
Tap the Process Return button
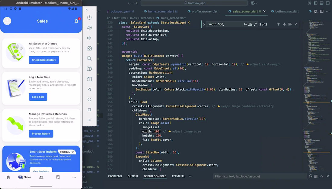pyautogui.click(x=41, y=134)
